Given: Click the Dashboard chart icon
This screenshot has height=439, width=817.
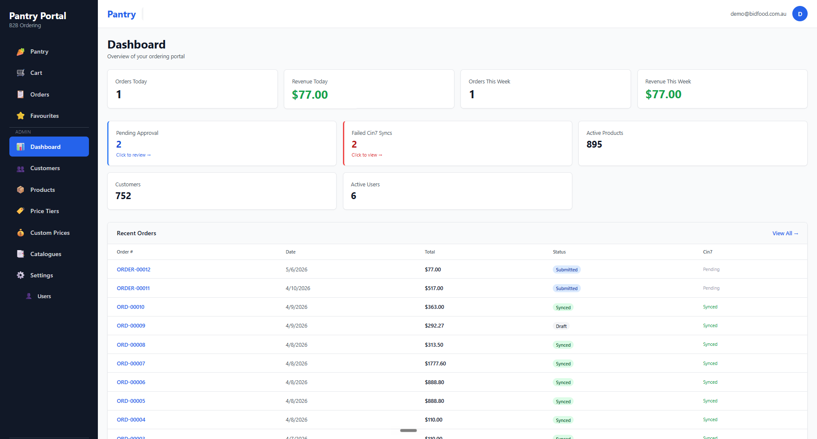Looking at the screenshot, I should [x=20, y=147].
